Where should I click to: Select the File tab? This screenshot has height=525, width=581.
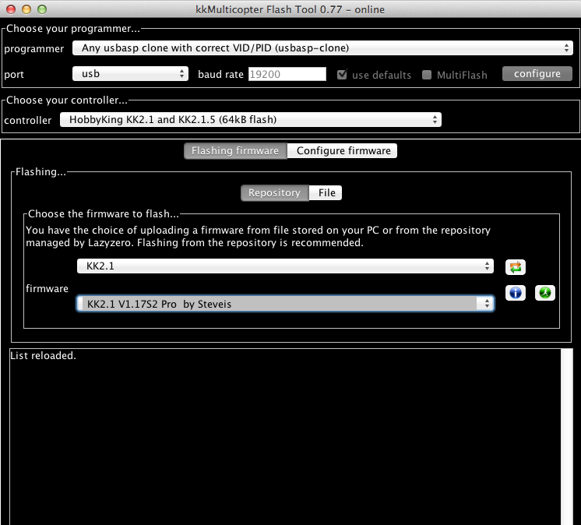point(326,192)
